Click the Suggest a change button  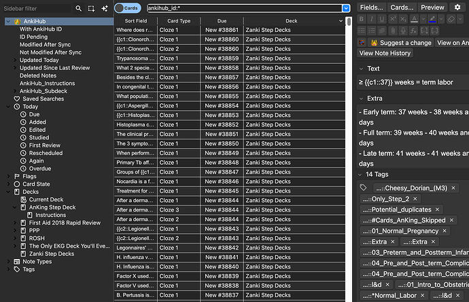pos(402,43)
